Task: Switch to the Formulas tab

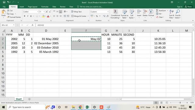Action: [45, 7]
